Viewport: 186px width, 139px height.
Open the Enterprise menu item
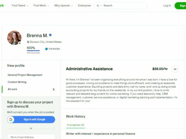click(x=84, y=5)
